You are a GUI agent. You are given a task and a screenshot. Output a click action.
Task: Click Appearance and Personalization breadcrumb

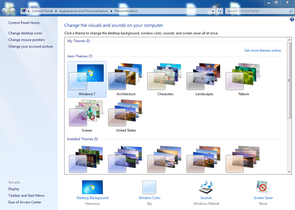[84, 11]
